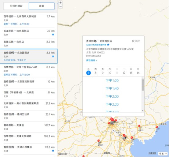Screen dimensions: 169x157
Task: Click the 北京, 北京 100022 line in popup
Action: (95, 53)
